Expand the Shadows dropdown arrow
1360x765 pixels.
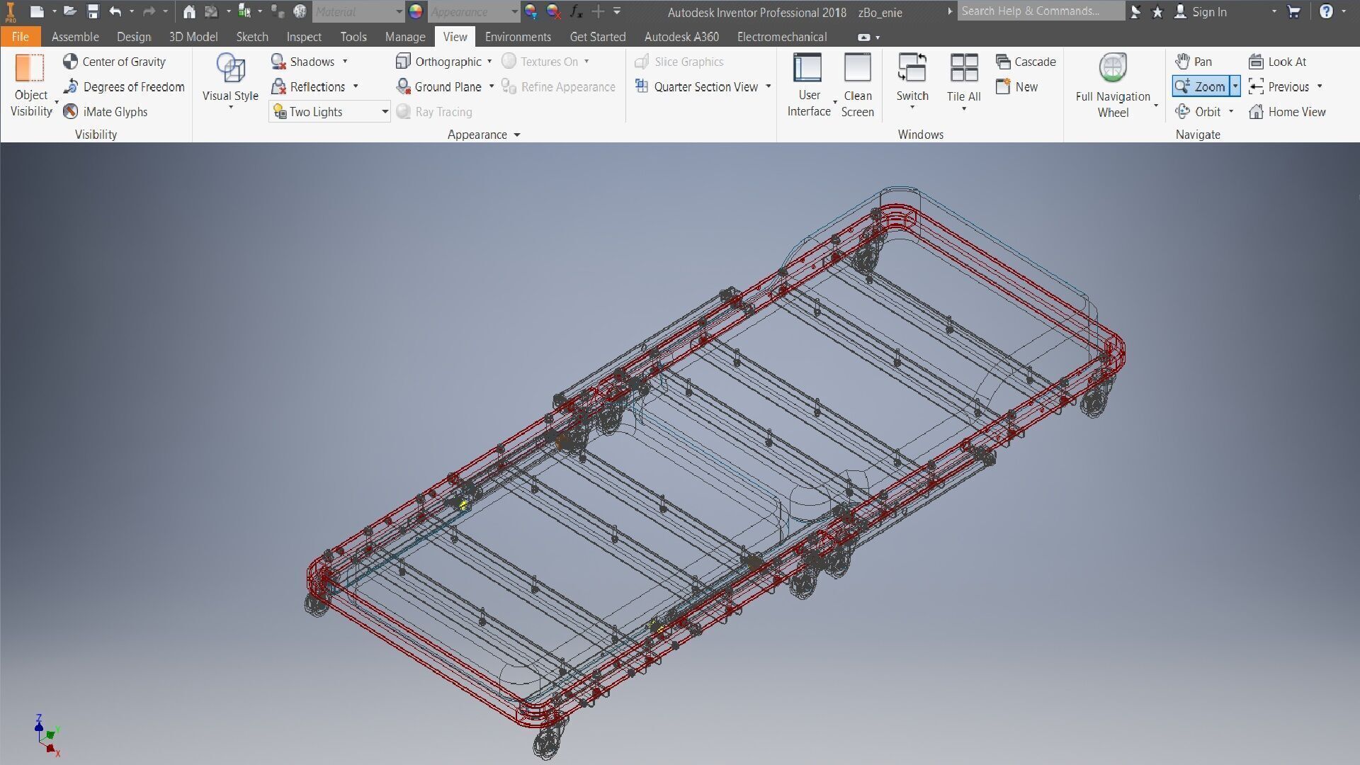coord(345,62)
